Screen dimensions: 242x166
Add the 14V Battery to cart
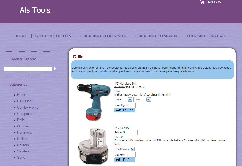[125, 160]
